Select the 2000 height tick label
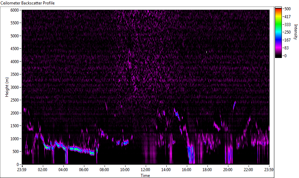This screenshot has width=299, height=178. (x=15, y=113)
